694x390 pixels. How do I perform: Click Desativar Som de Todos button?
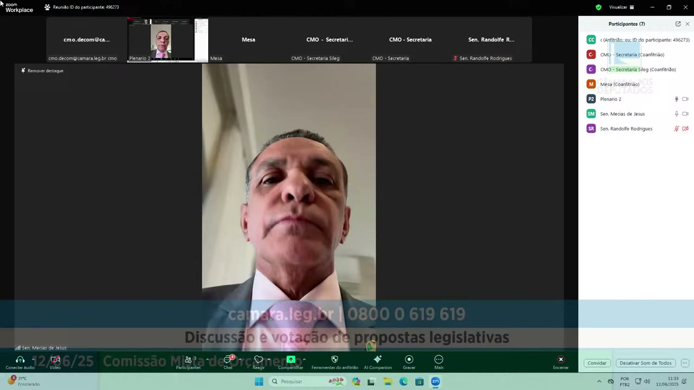[645, 363]
